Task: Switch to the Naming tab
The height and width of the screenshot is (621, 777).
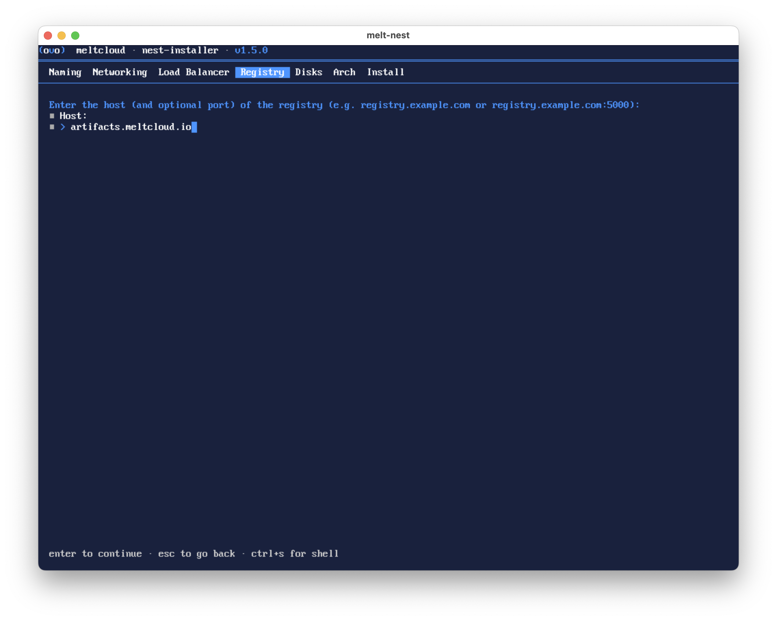Action: click(65, 72)
